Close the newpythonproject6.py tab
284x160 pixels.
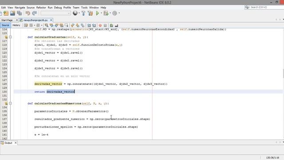51,20
